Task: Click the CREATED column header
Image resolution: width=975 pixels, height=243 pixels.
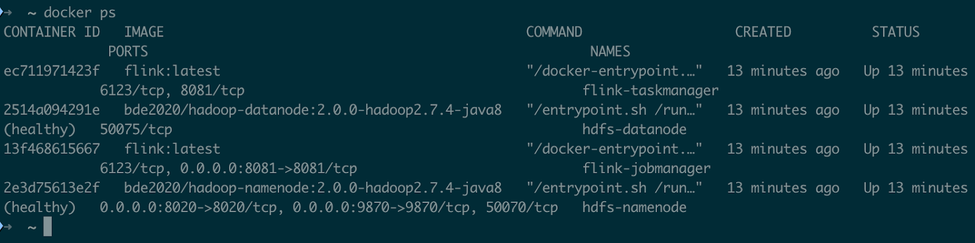Action: [x=763, y=32]
